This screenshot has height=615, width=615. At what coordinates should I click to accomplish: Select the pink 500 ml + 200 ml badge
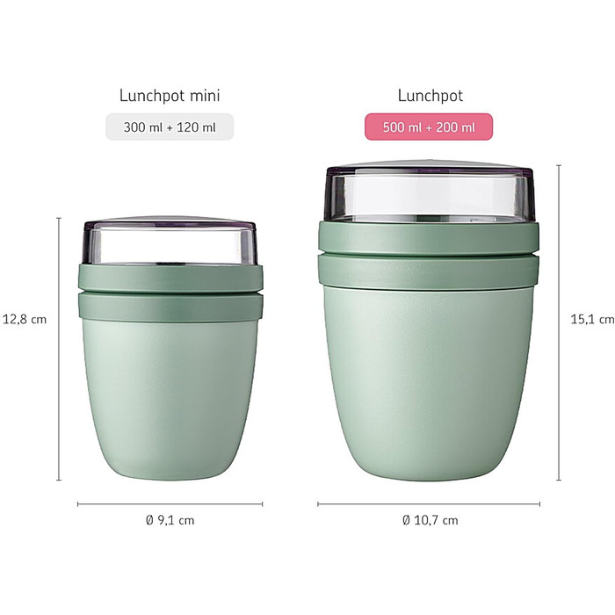point(429,127)
